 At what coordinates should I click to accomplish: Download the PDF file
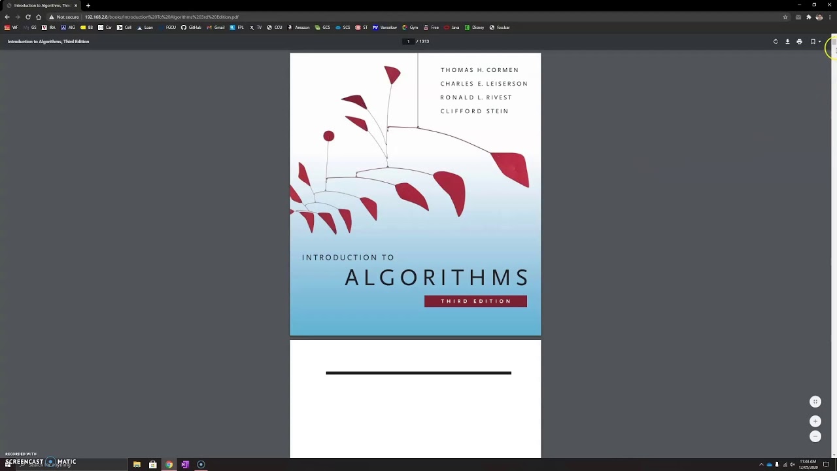tap(787, 41)
